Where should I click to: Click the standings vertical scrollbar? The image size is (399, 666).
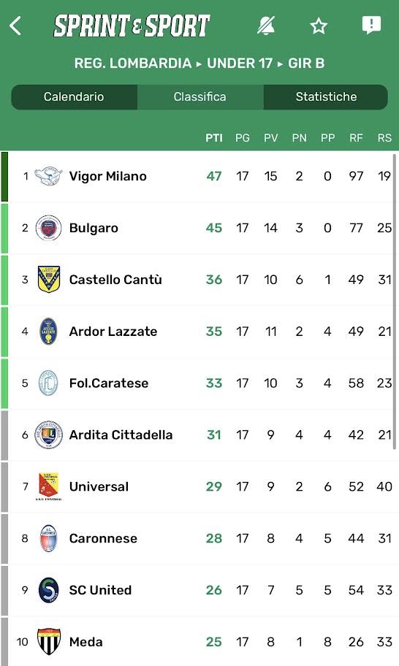coord(395,302)
